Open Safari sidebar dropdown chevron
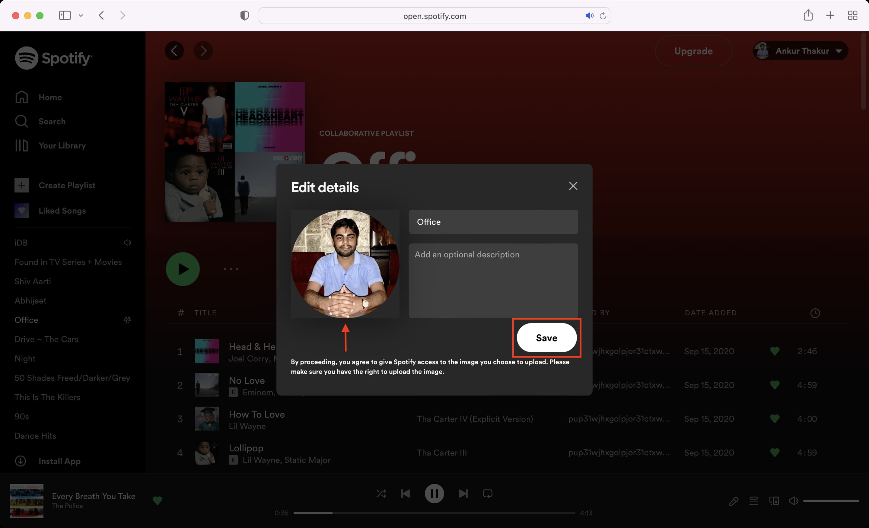 click(x=81, y=15)
